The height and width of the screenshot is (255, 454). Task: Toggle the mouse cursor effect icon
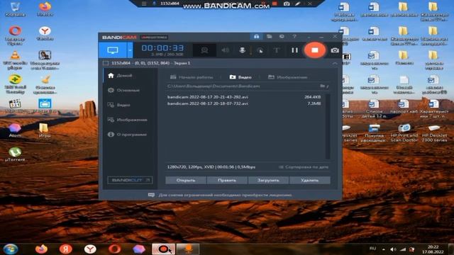pyautogui.click(x=260, y=50)
